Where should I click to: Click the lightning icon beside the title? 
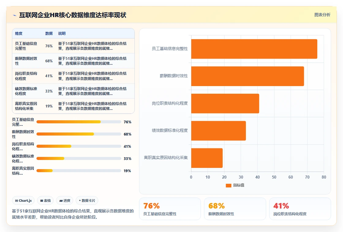point(15,15)
